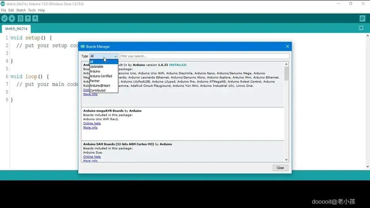Image resolution: width=370 pixels, height=208 pixels.
Task: Open Online help for megaAVR Boards
Action: tap(92, 123)
